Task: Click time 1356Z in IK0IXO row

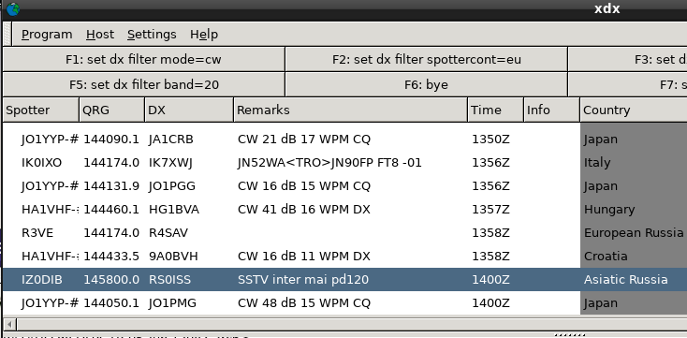Action: [490, 163]
